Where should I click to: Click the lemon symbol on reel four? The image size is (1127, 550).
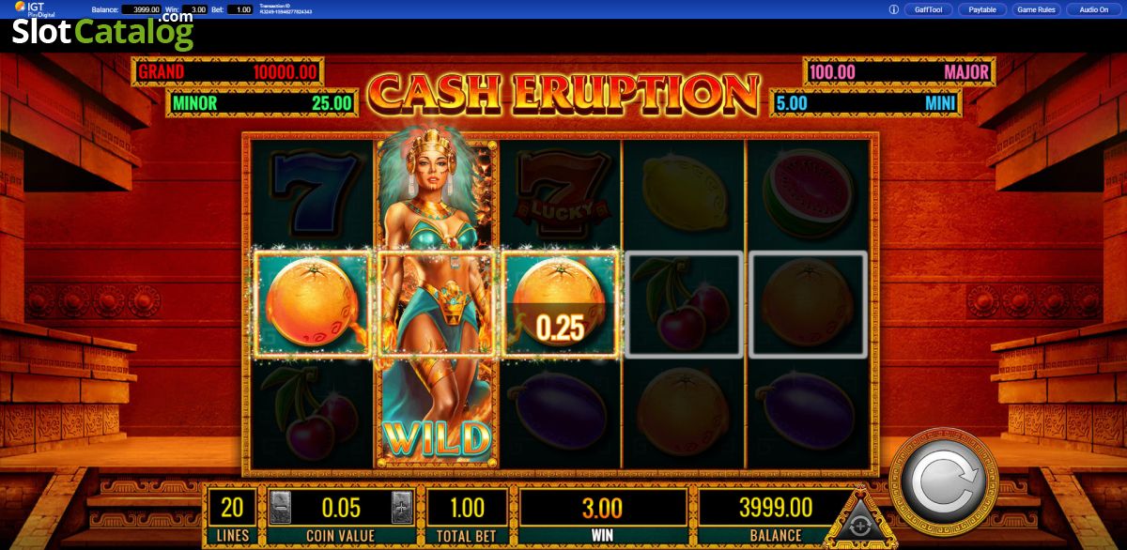pyautogui.click(x=682, y=191)
